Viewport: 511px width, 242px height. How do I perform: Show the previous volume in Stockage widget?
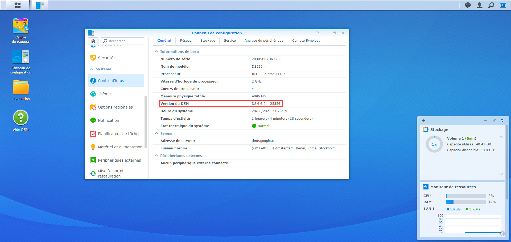tap(501, 137)
